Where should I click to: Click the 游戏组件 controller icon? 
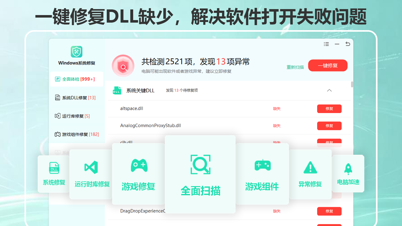[x=263, y=165]
